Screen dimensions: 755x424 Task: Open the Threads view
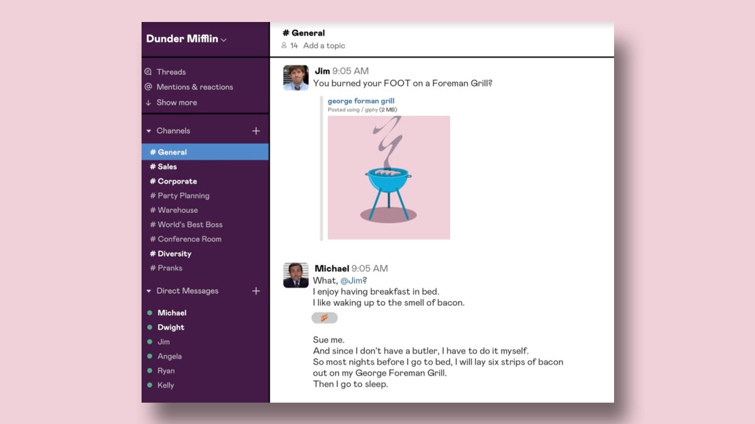click(x=172, y=72)
